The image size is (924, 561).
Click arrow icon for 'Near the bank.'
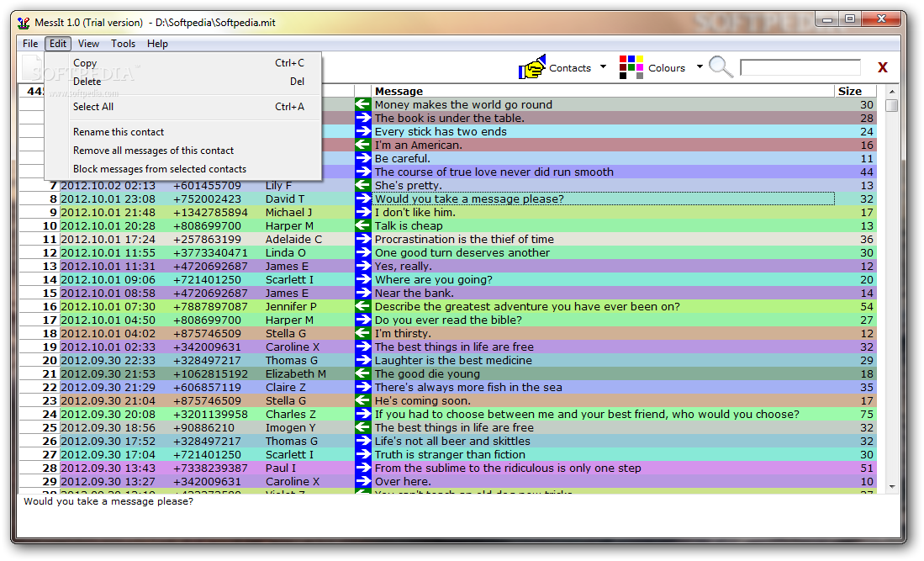[363, 293]
